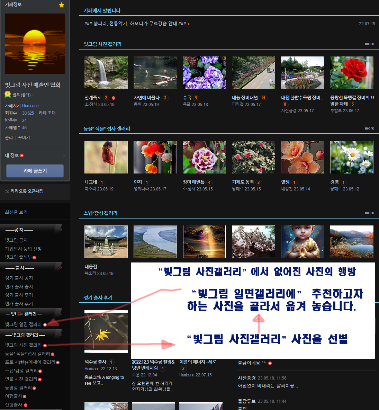Open the red rose 중랑천 thumbnail
The width and height of the screenshot is (379, 410).
[352, 73]
